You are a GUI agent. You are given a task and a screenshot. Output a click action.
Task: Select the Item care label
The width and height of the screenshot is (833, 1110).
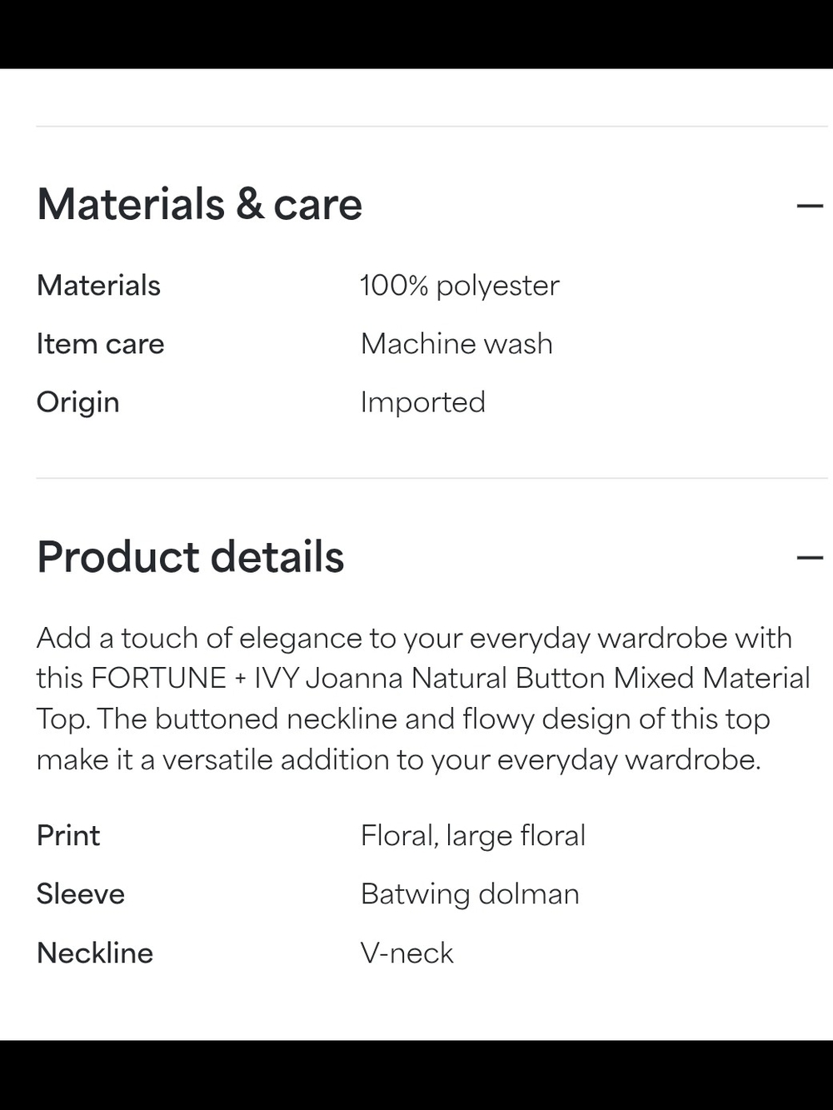click(101, 344)
